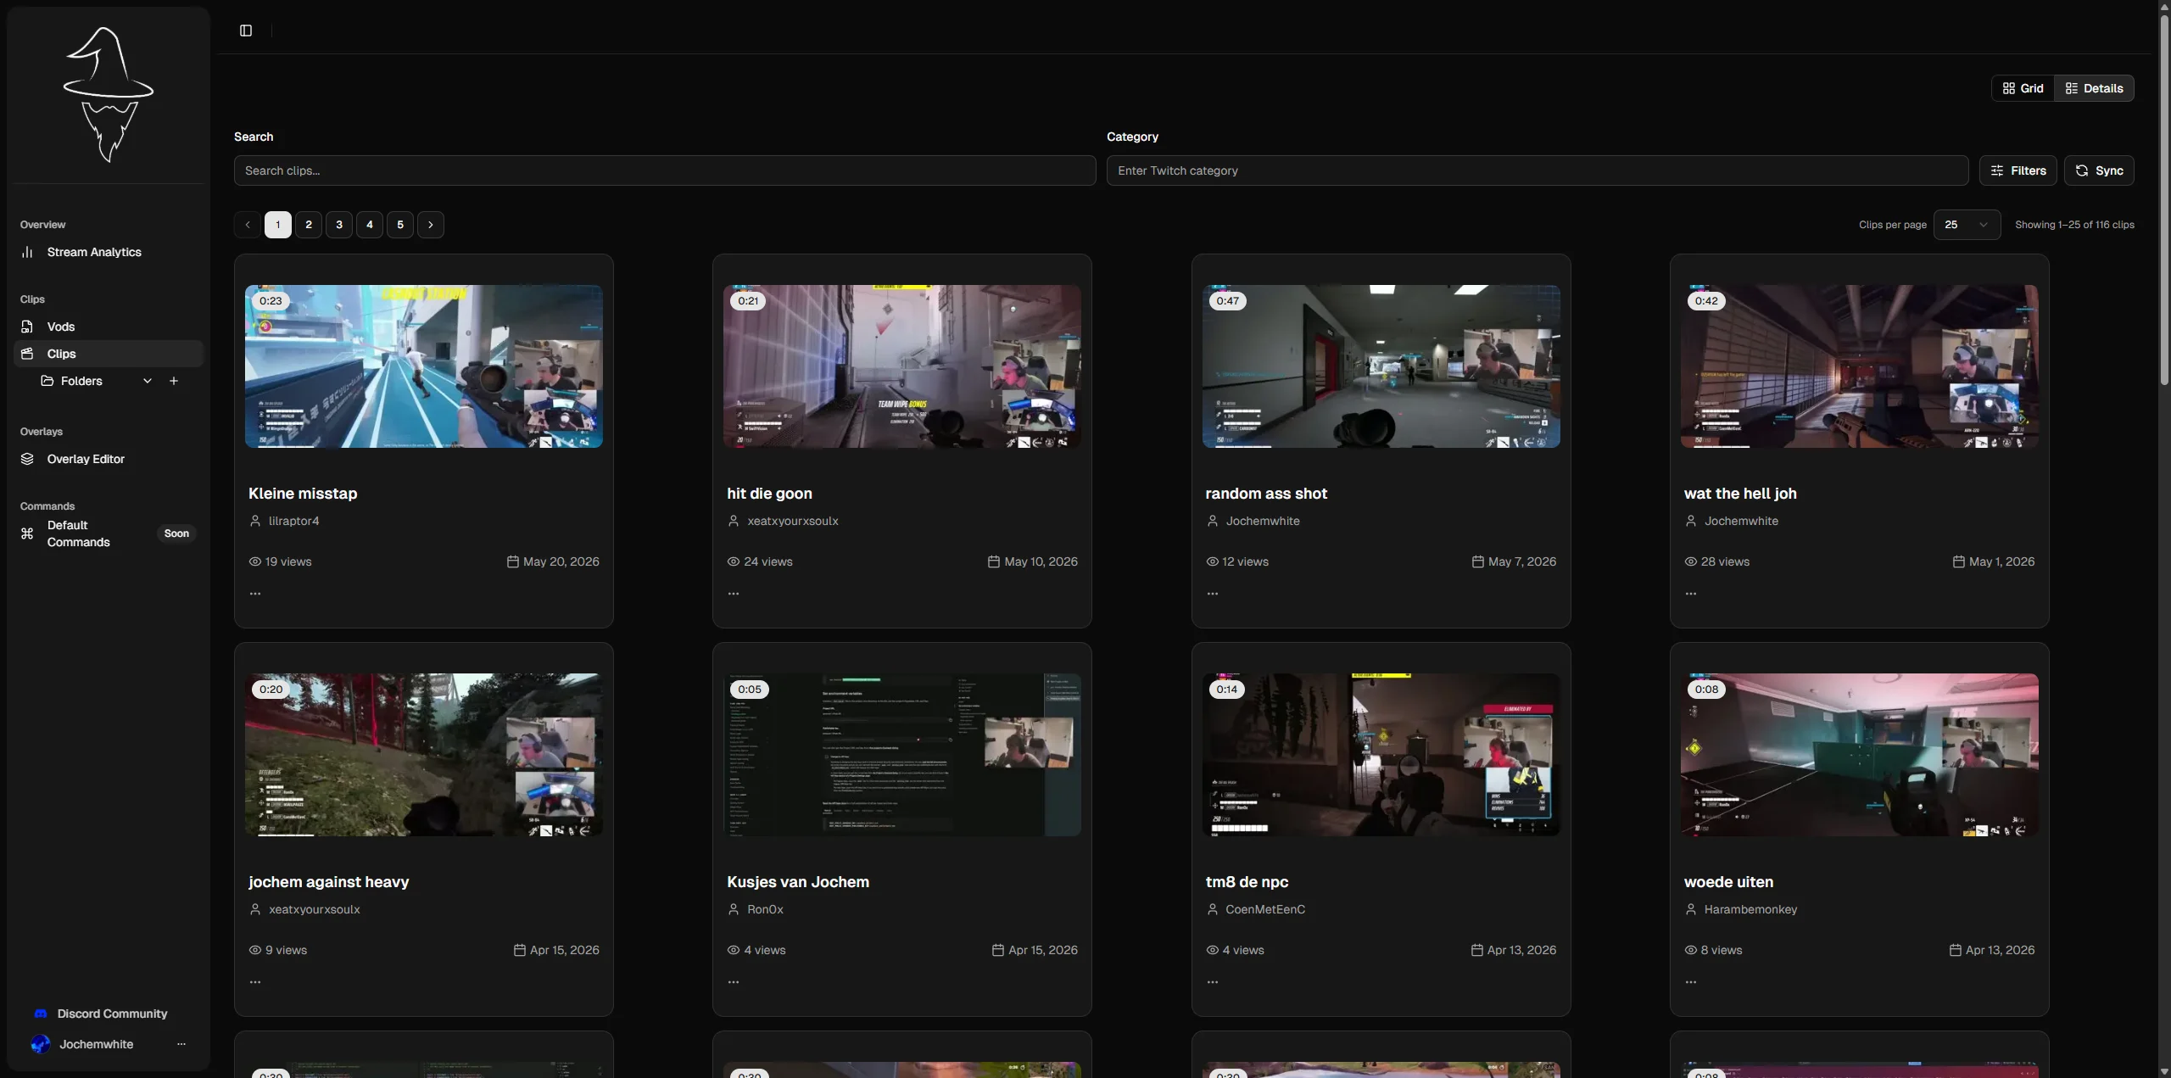Viewport: 2171px width, 1078px height.
Task: Expand the Folders chevron
Action: click(148, 381)
